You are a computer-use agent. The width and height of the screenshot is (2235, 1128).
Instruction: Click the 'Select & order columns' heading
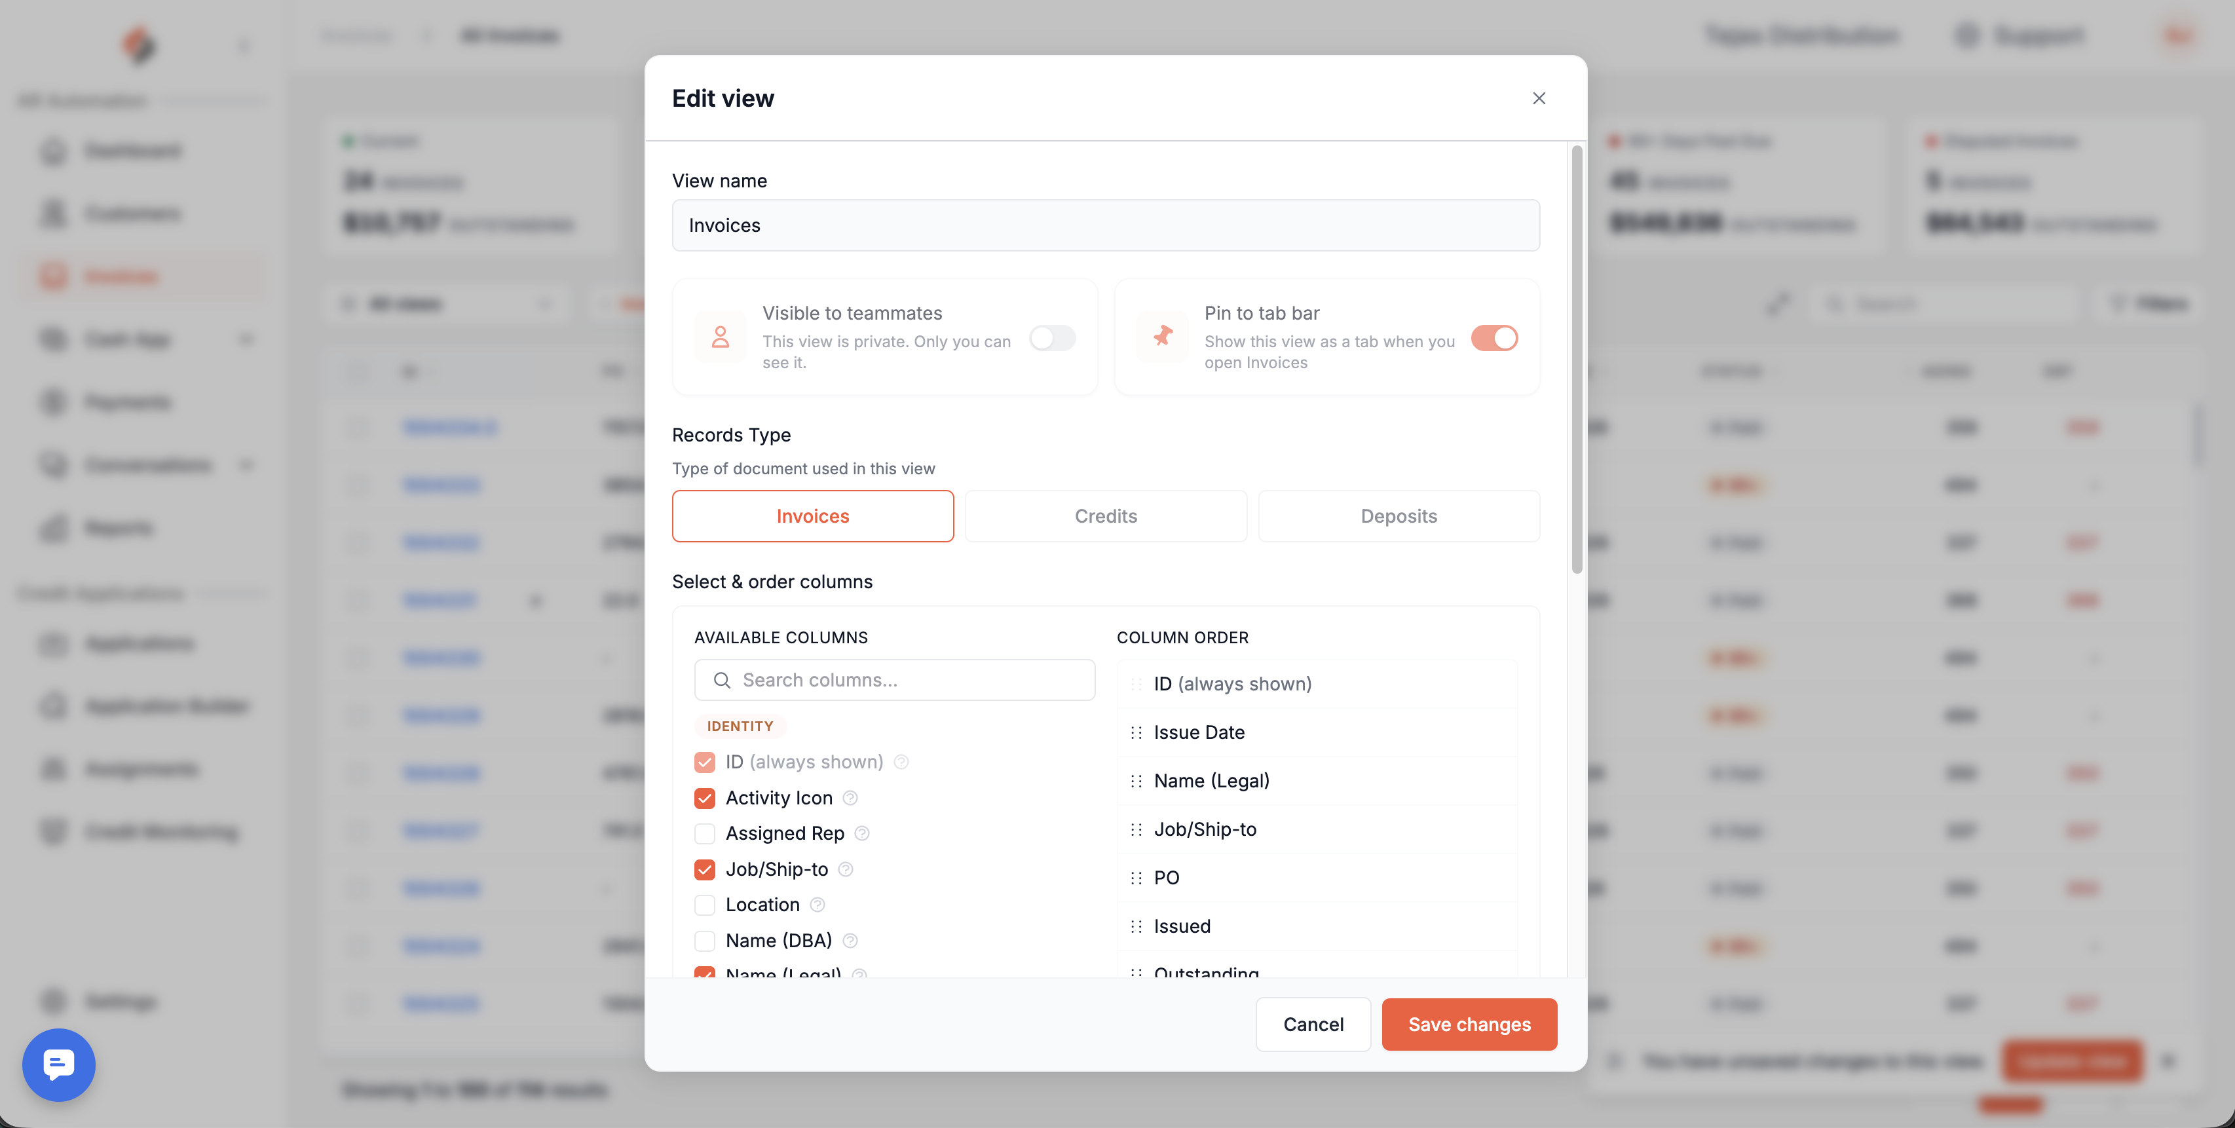click(x=772, y=581)
